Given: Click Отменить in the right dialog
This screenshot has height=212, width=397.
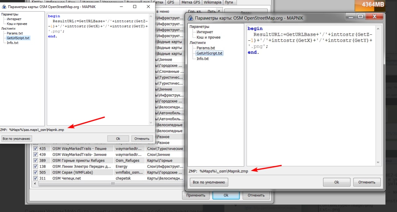Looking at the screenshot, I should pos(367,182).
